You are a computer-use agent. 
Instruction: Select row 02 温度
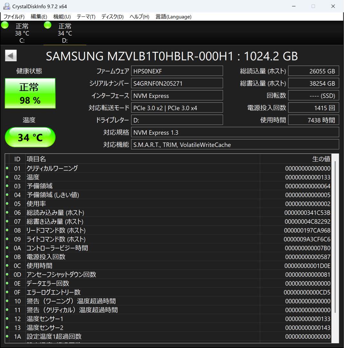[x=168, y=177]
